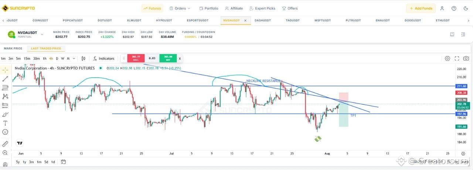Open chart settings gear icon
The height and width of the screenshot is (170, 473).
tap(448, 59)
